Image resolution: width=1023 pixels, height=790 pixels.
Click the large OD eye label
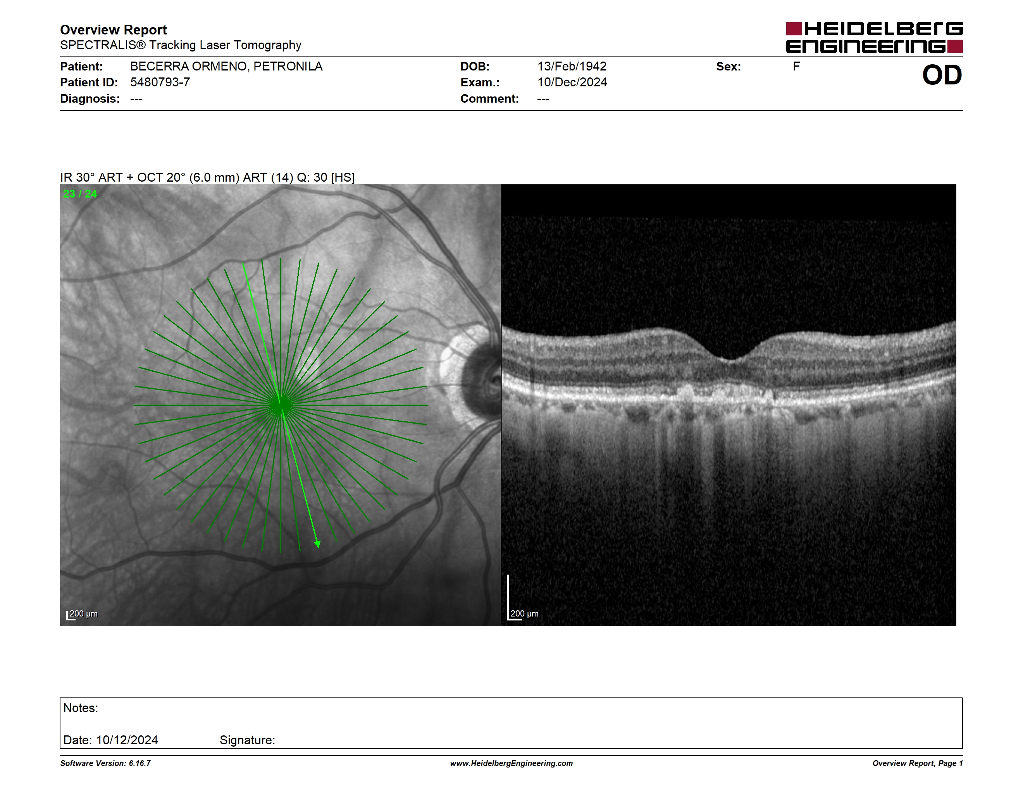[x=942, y=76]
